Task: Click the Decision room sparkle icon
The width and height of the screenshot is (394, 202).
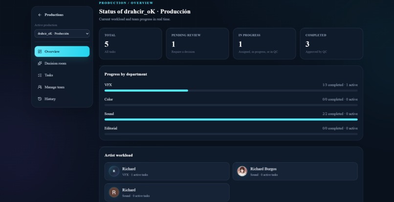Action: (40, 63)
